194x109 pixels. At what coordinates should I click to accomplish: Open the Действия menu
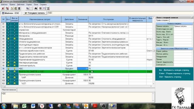point(21,5)
